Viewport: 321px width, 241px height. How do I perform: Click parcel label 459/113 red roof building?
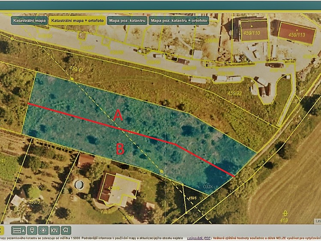point(297,35)
